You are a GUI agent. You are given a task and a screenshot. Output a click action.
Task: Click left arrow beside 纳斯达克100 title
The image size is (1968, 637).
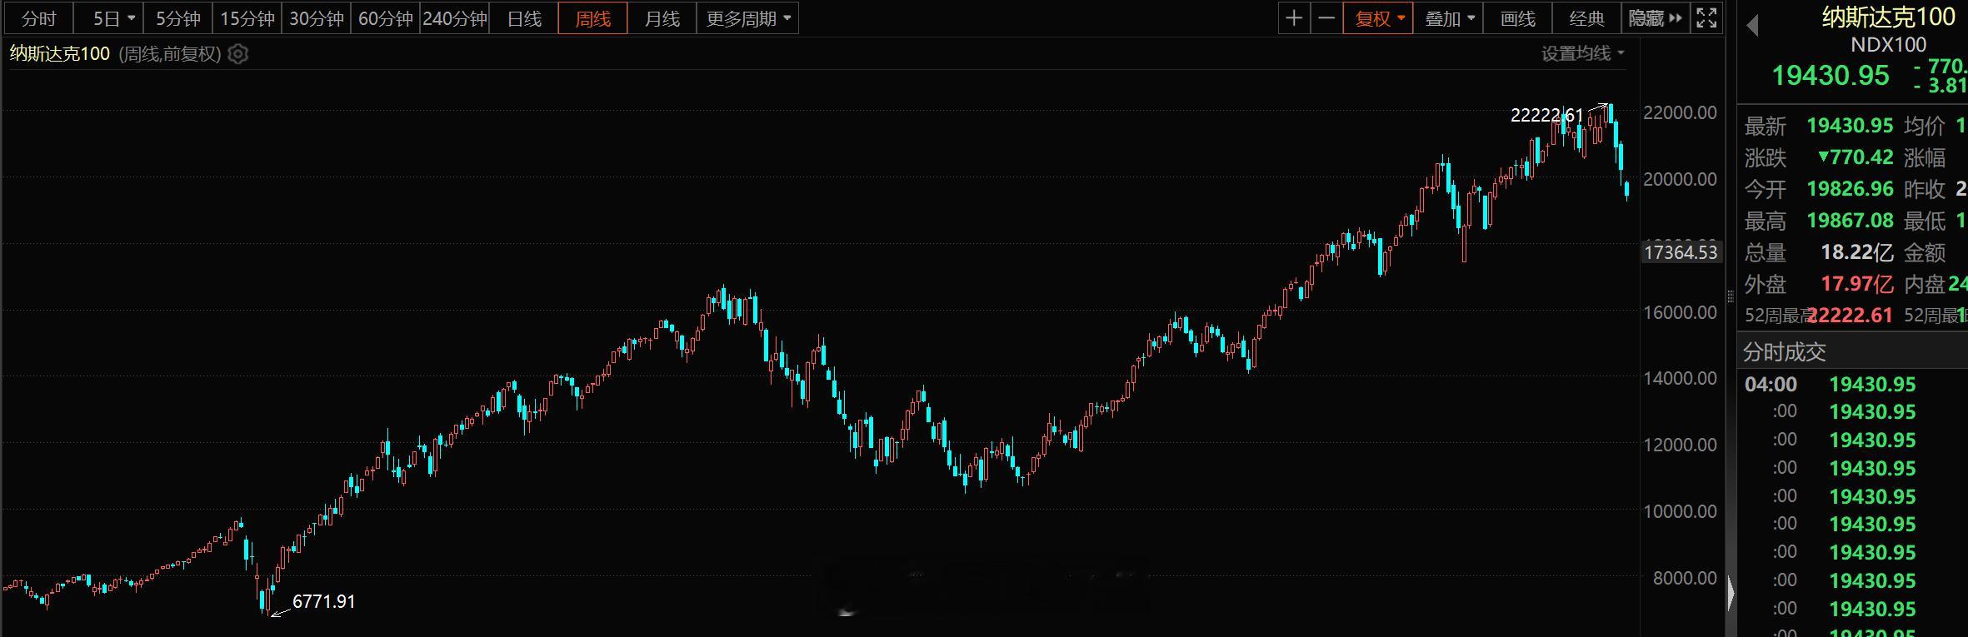[x=1752, y=26]
